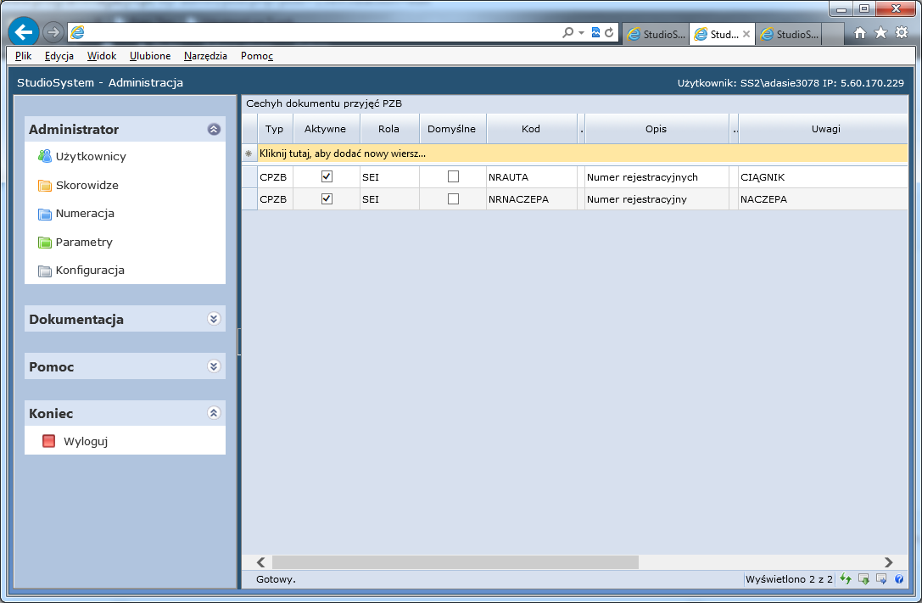922x603 pixels.
Task: Click the scroll left arrow of the grid
Action: pos(261,562)
